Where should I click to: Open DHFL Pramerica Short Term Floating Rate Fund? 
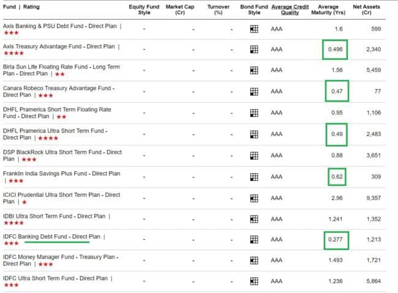[x=57, y=113]
